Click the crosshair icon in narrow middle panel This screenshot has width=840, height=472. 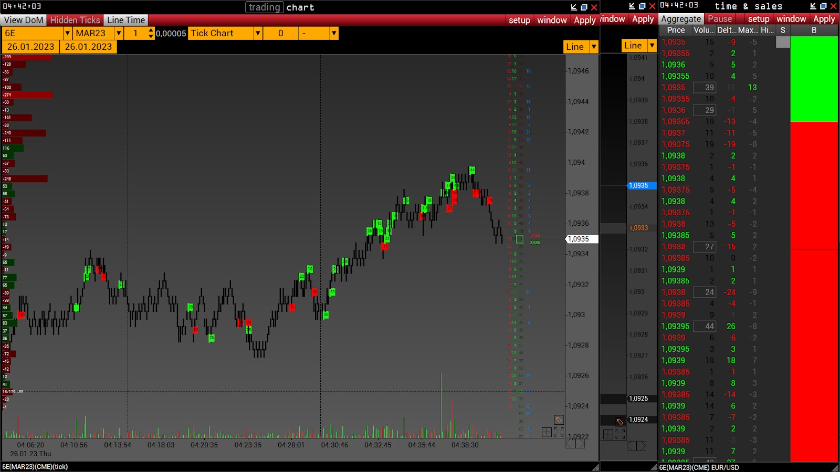coord(608,434)
